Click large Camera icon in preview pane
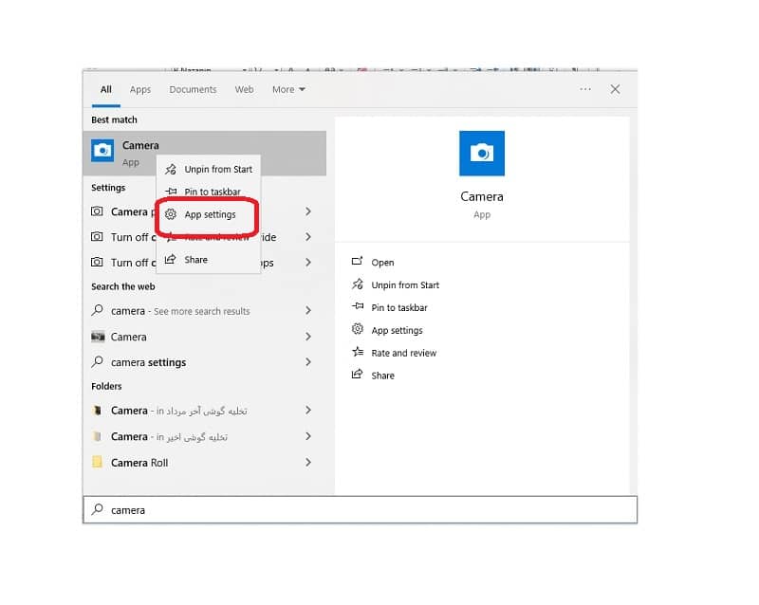Viewport: 759px width, 605px height. (x=482, y=154)
